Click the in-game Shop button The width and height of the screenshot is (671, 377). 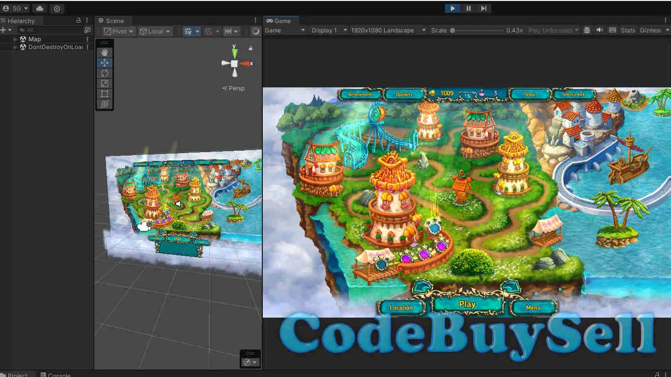point(530,94)
